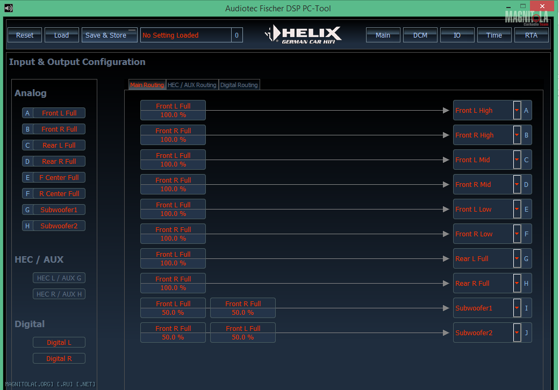Click routing source for Rear R Full output
The height and width of the screenshot is (390, 559).
point(173,283)
